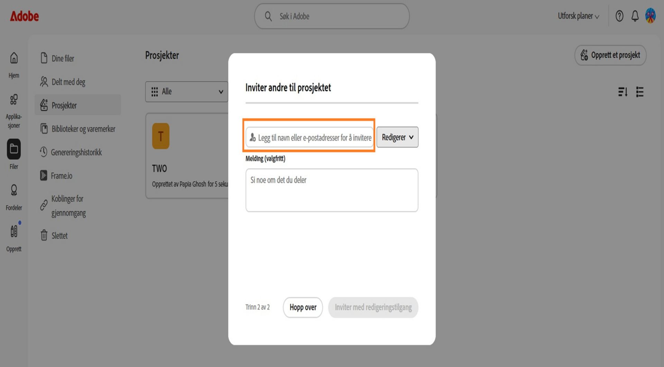Open the Hjem home icon
The height and width of the screenshot is (367, 664).
click(14, 58)
